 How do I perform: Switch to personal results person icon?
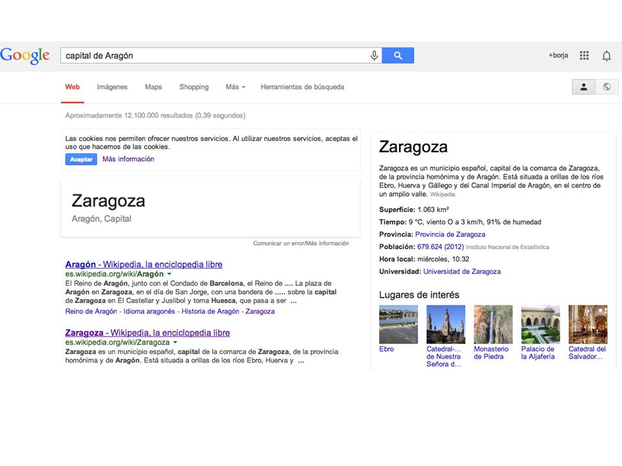pyautogui.click(x=584, y=87)
